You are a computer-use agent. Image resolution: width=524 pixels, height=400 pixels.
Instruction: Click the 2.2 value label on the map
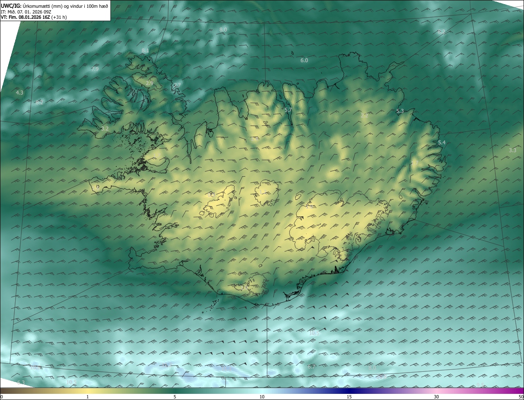[364, 116]
